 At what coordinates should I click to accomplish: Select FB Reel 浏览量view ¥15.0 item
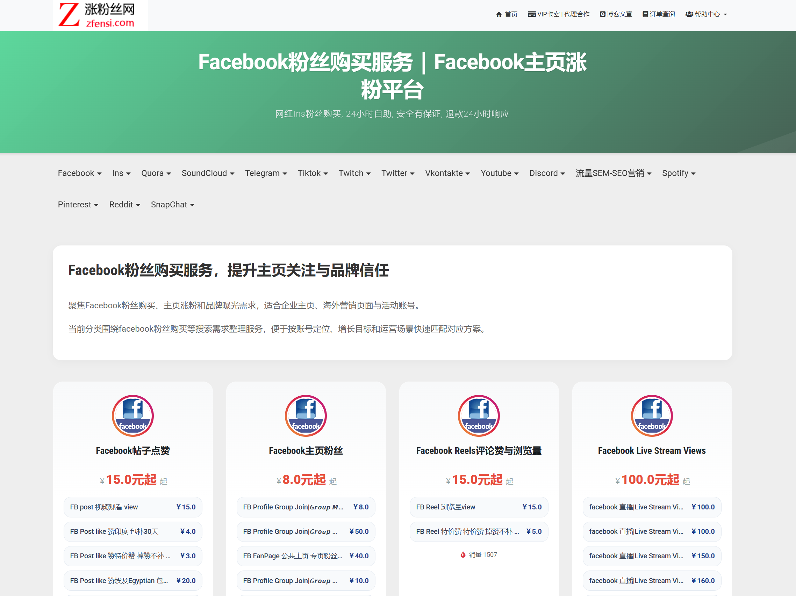[x=478, y=507]
